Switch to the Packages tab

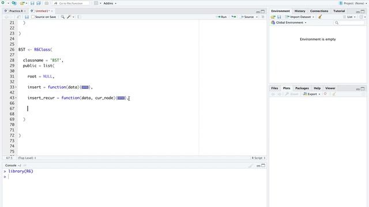coord(302,88)
